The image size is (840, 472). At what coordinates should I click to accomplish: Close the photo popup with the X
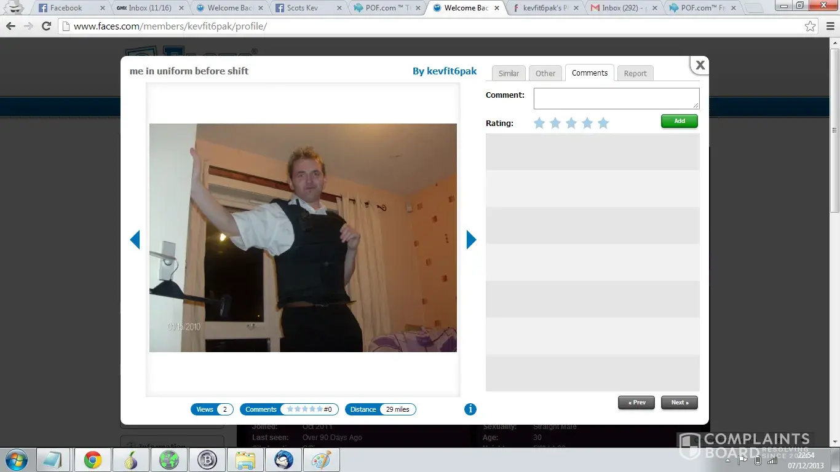(x=700, y=65)
